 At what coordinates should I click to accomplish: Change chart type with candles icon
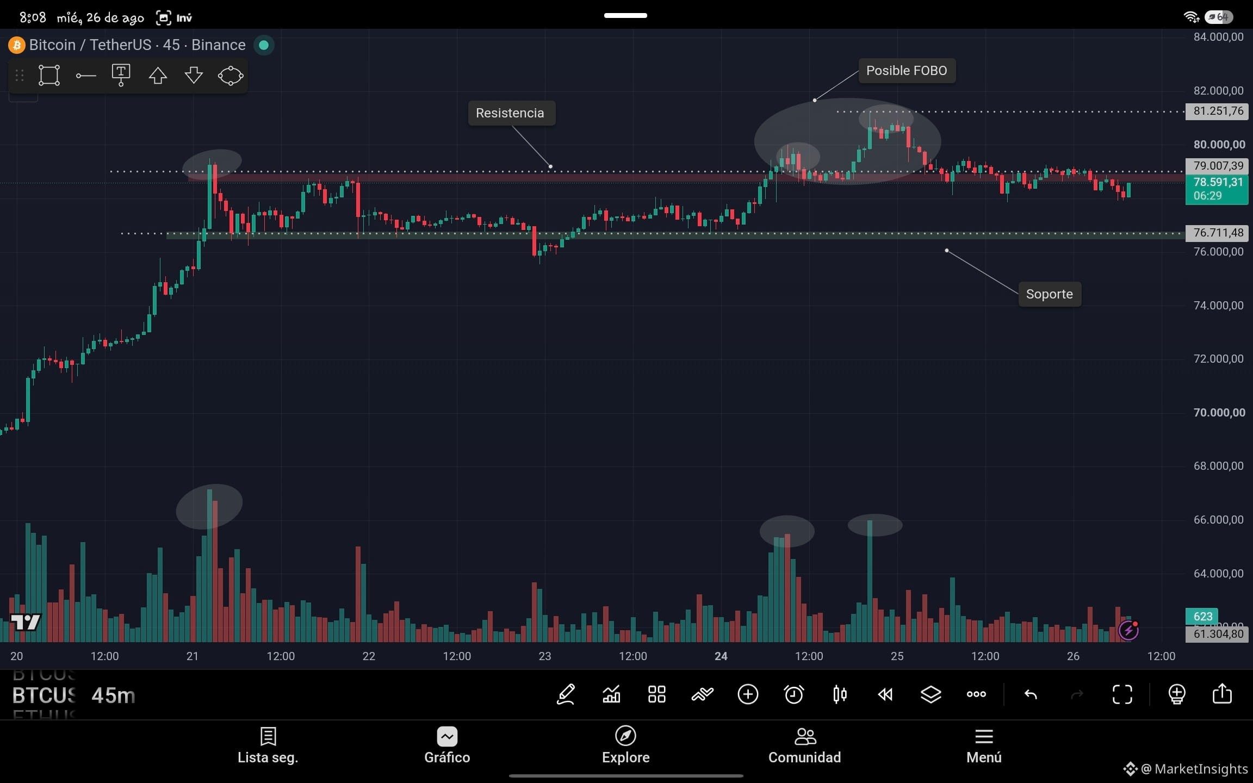click(x=840, y=694)
